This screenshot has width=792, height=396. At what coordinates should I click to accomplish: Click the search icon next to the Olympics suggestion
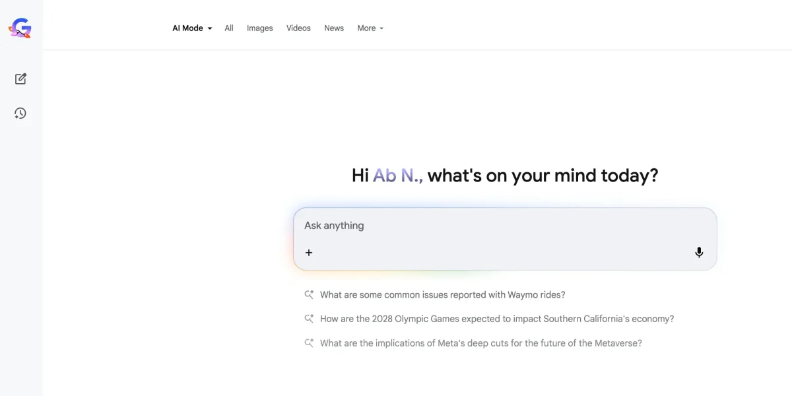(x=308, y=318)
